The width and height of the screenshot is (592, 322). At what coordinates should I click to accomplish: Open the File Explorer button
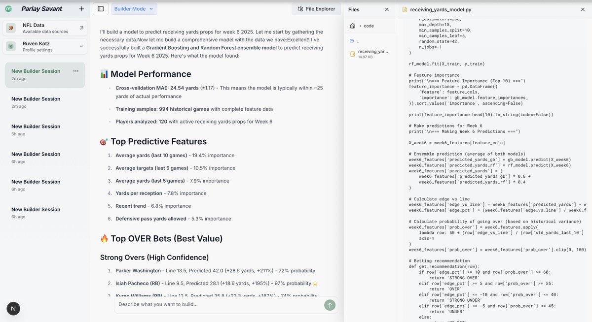tap(316, 9)
